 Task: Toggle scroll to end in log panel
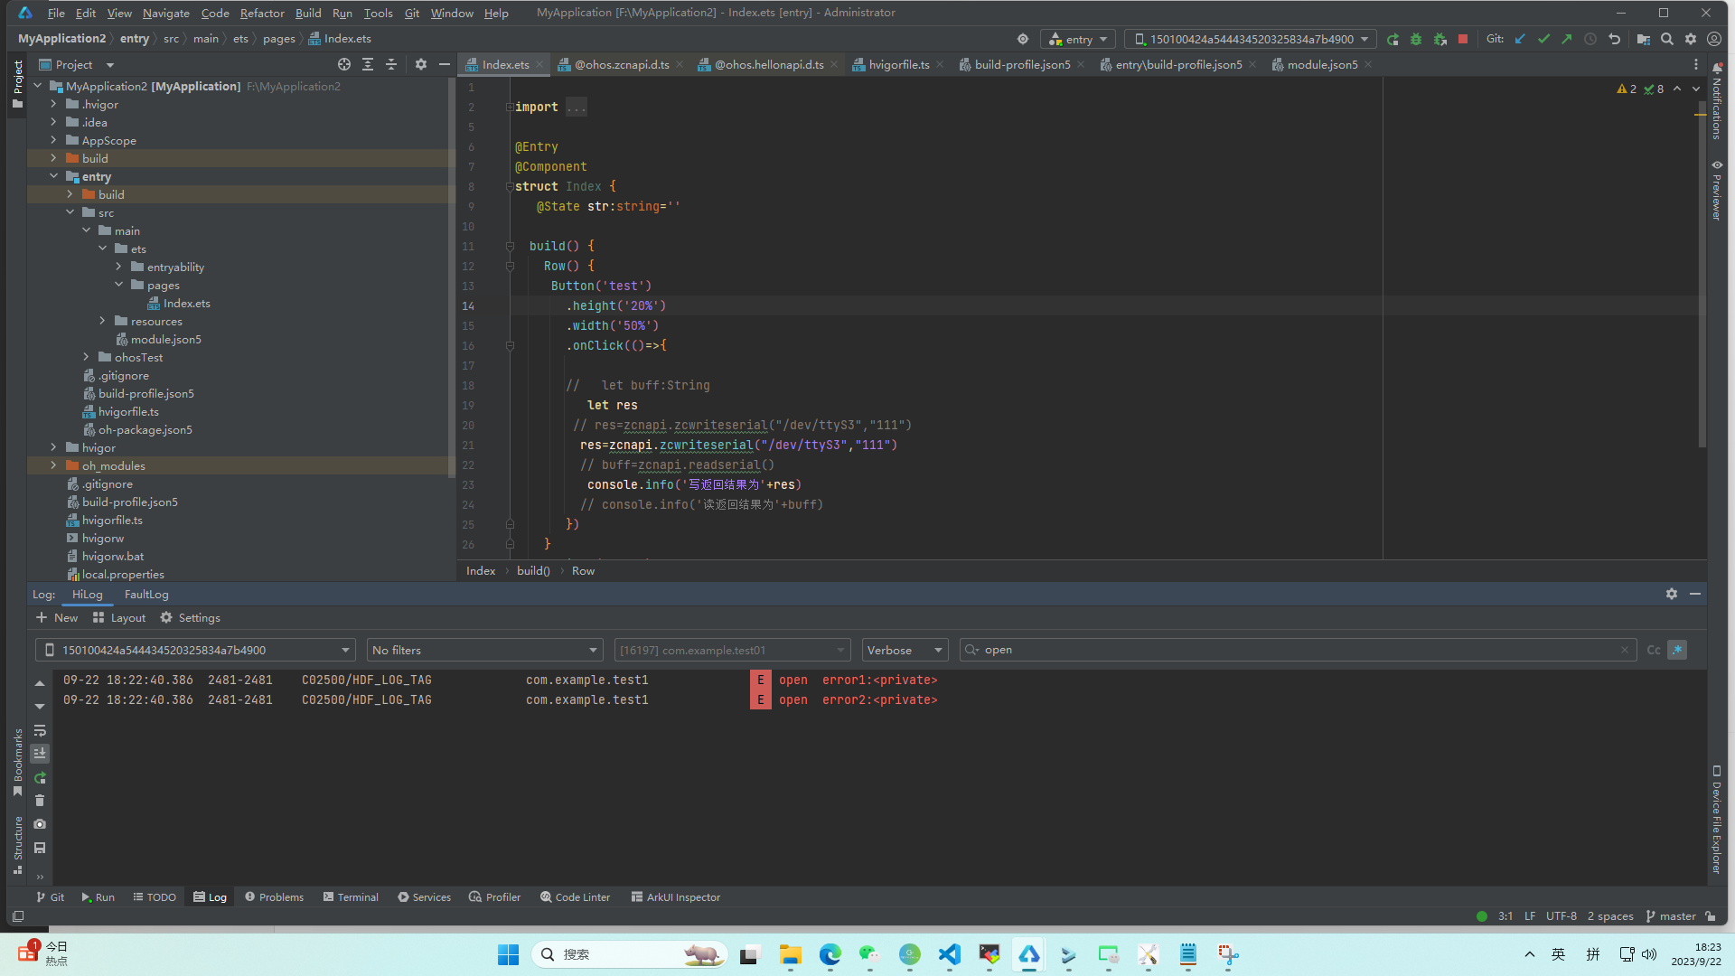[x=40, y=754]
